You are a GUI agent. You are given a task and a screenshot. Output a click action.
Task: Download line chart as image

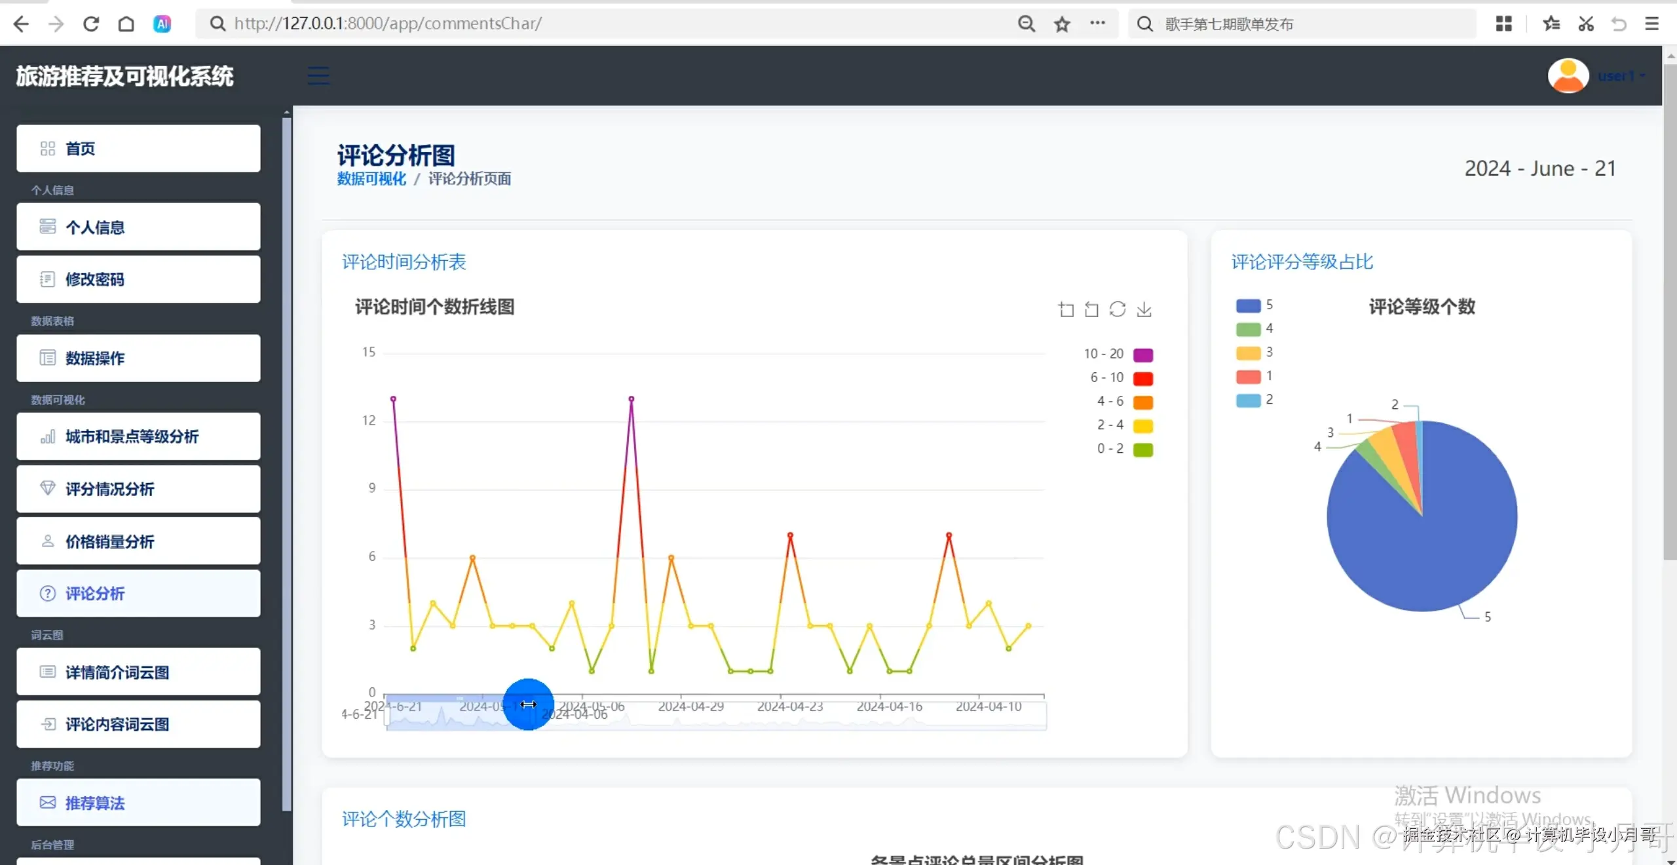click(1144, 309)
